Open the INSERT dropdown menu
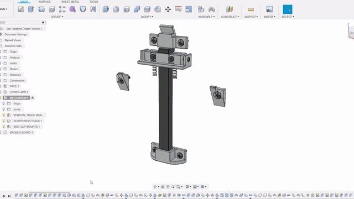This screenshot has width=354, height=199. [x=269, y=17]
